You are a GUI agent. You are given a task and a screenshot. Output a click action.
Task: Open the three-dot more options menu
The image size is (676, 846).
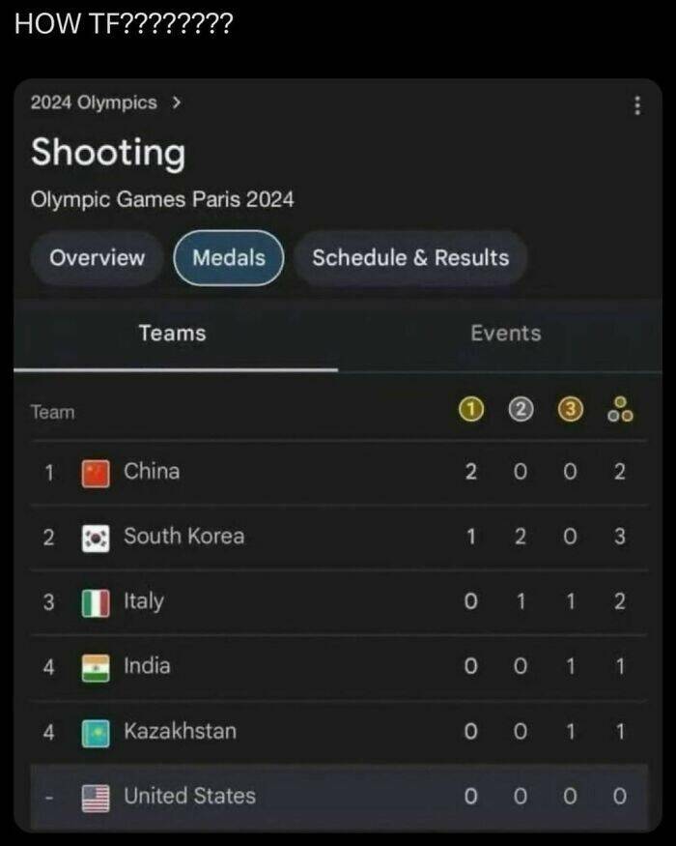[x=636, y=105]
